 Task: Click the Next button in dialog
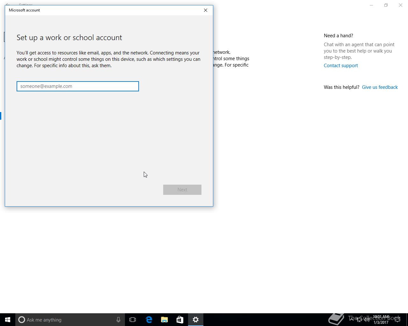[x=182, y=190]
